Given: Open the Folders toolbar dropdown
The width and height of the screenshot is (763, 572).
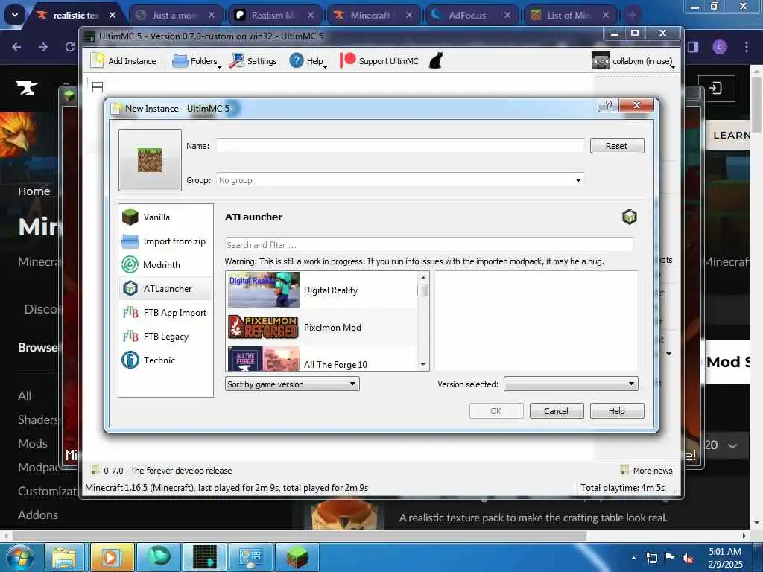Looking at the screenshot, I should click(x=197, y=61).
